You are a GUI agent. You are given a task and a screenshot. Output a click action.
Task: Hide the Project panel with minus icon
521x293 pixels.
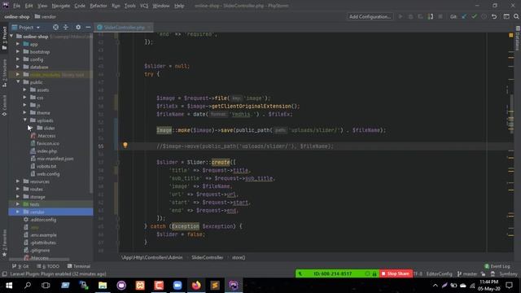point(88,27)
